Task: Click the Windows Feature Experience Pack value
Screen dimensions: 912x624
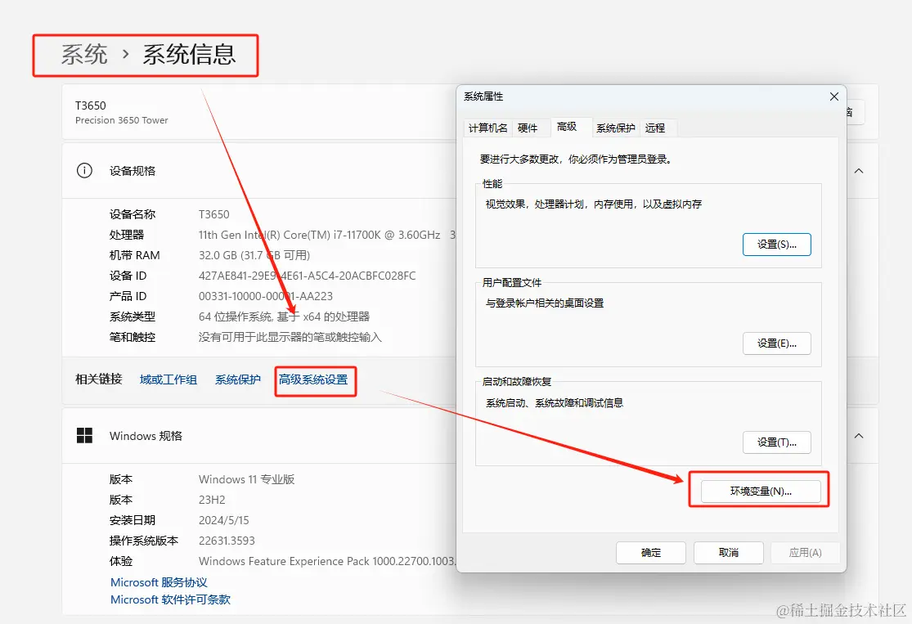Action: (x=327, y=561)
